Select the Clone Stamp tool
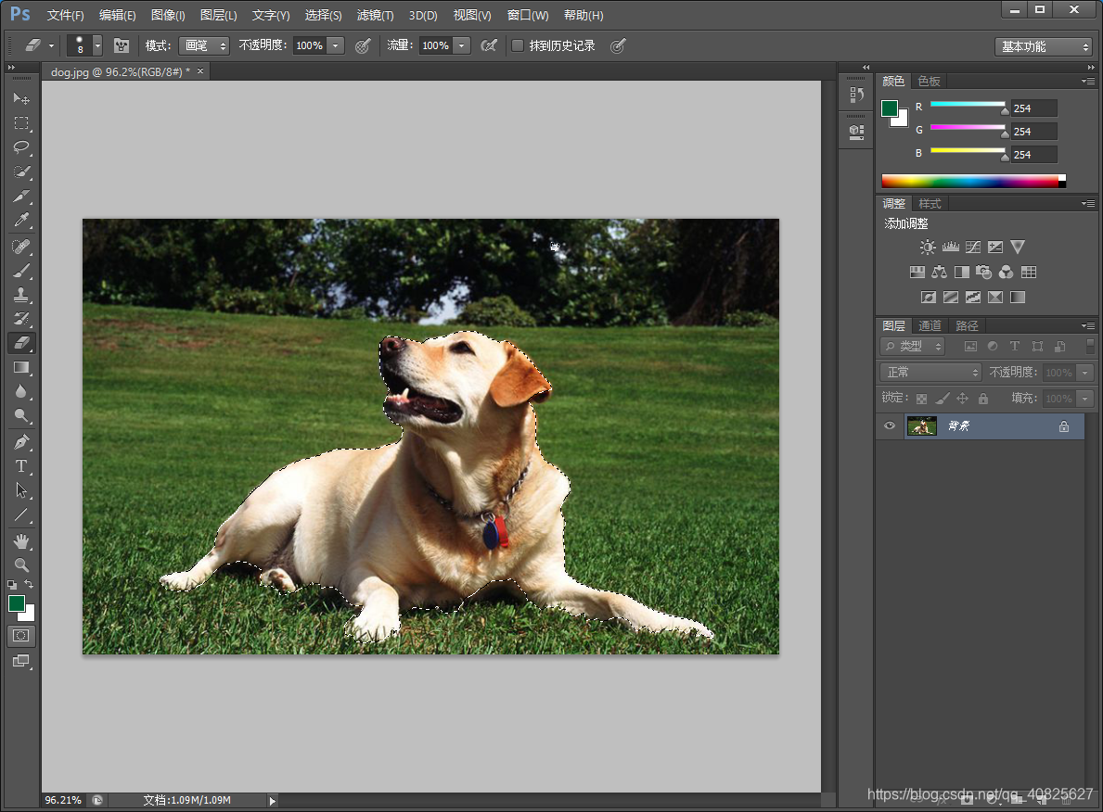 point(21,295)
